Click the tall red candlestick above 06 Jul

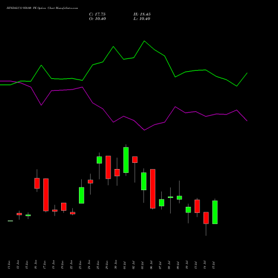153,188
